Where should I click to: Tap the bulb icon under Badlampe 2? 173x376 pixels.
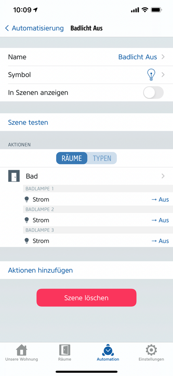coord(27,220)
